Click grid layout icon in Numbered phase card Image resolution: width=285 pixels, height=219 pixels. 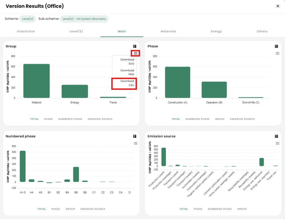[x=134, y=136]
